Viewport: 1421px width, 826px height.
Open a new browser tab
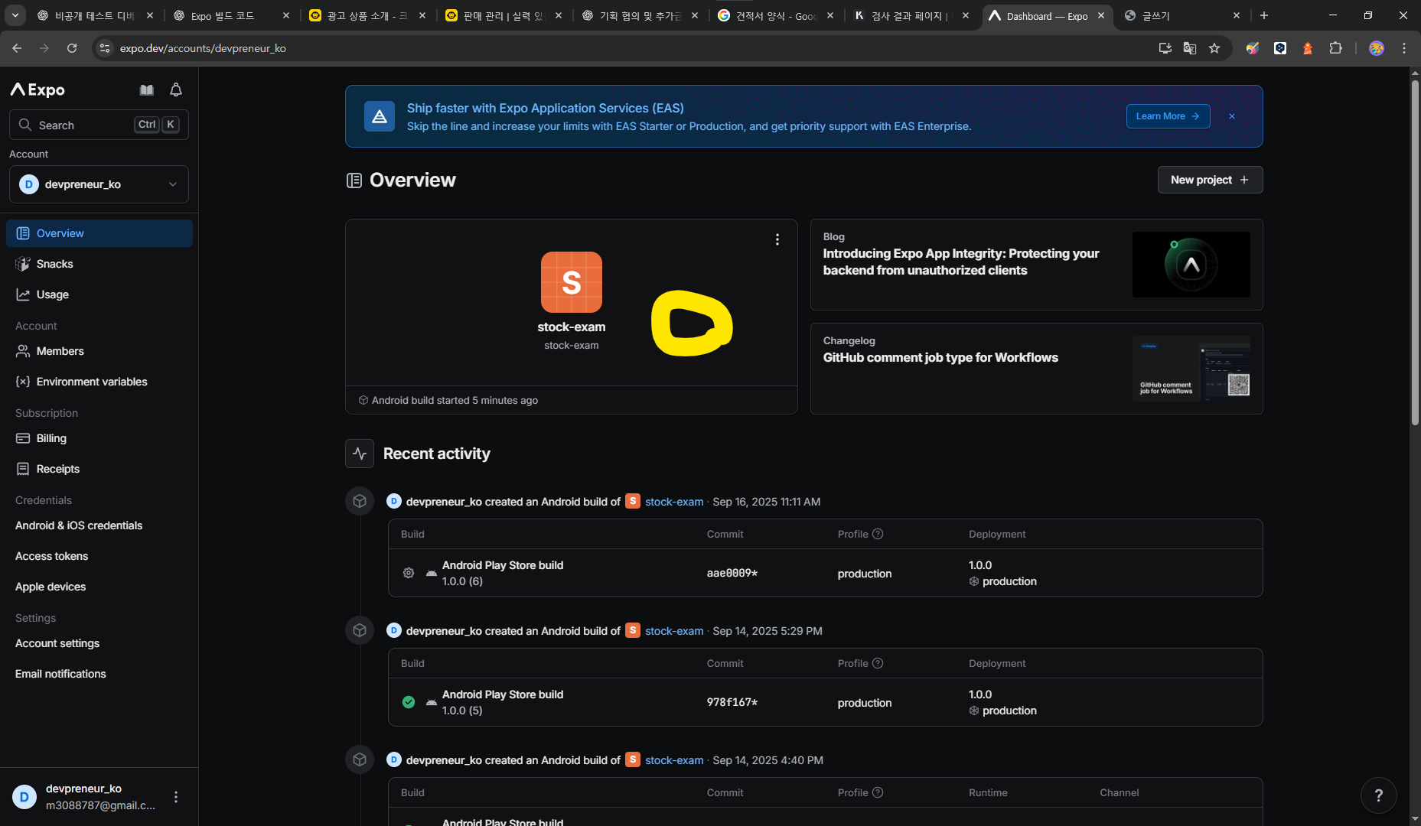point(1264,15)
